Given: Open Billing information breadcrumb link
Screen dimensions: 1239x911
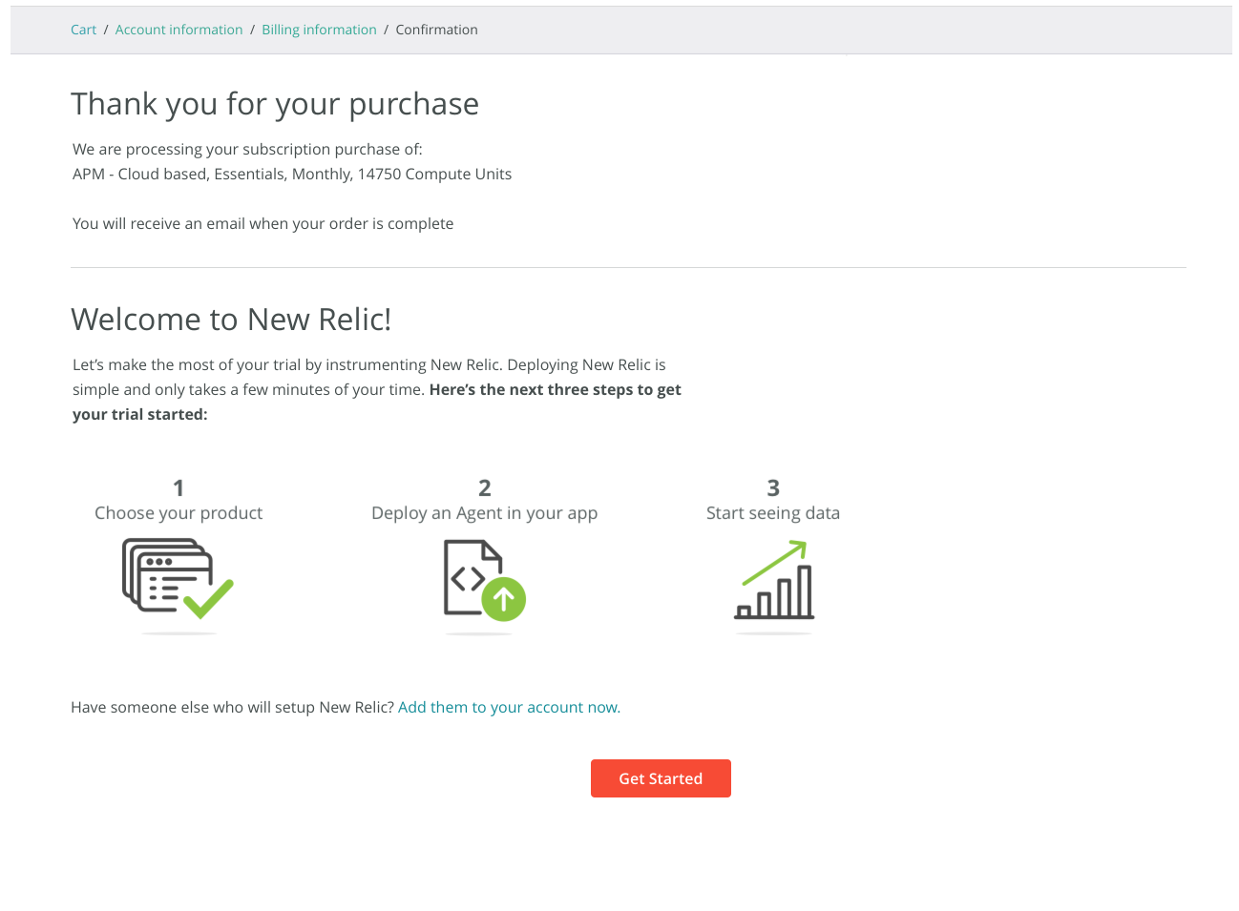Looking at the screenshot, I should (319, 30).
